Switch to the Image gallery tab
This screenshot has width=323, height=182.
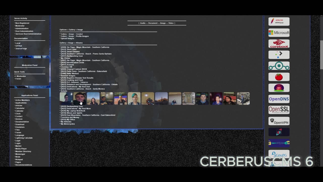click(163, 23)
